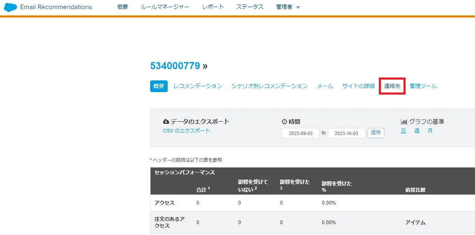Click the Salesforce cloud logo
The image size is (475, 235).
(x=10, y=7)
